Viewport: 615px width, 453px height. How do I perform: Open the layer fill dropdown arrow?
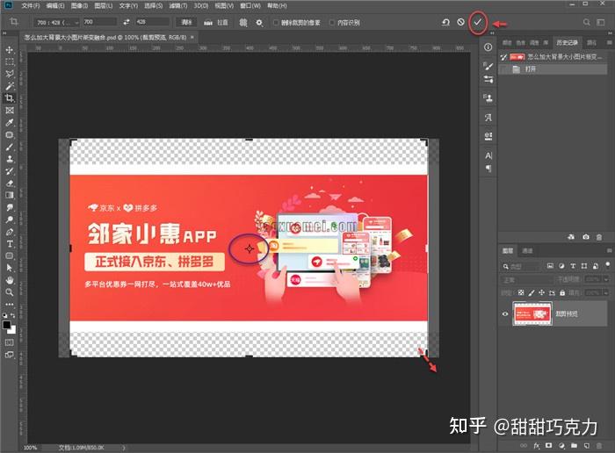(606, 292)
